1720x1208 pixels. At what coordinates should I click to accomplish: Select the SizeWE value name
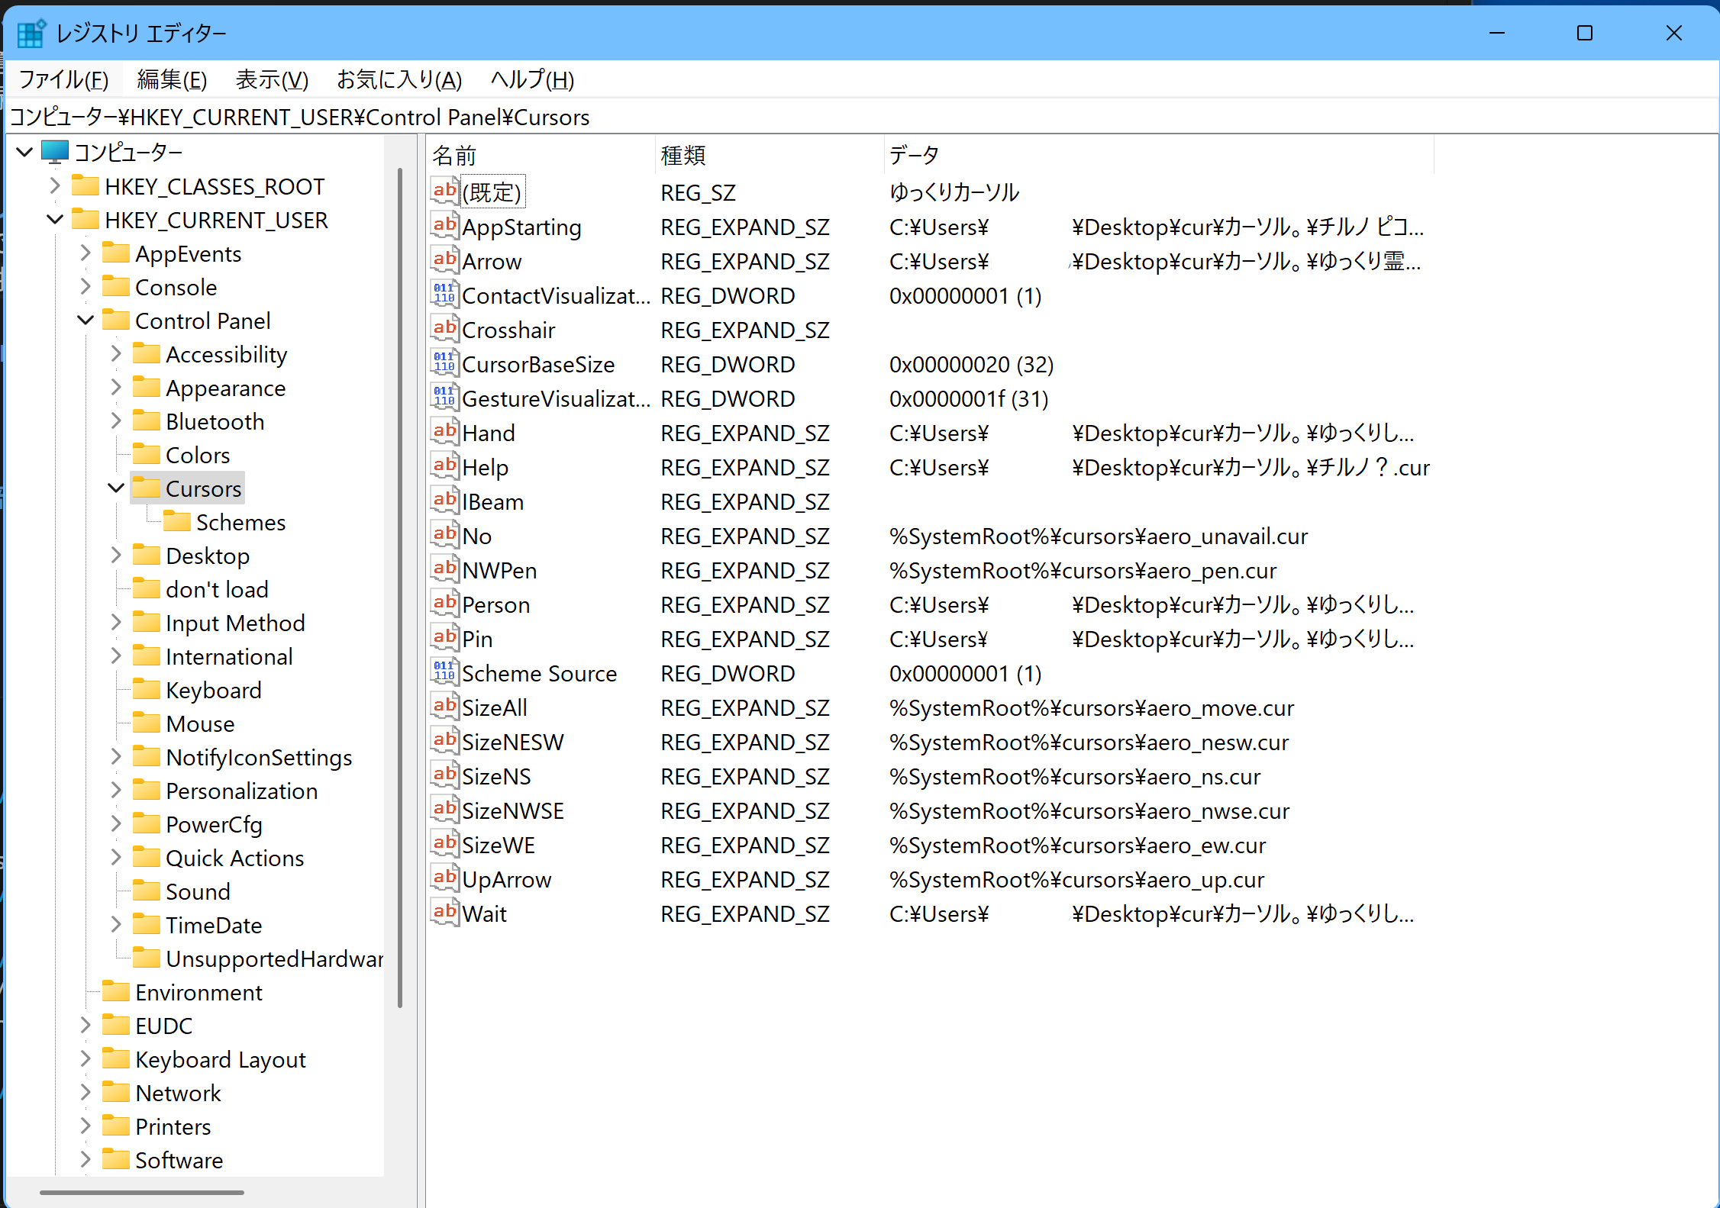(498, 845)
